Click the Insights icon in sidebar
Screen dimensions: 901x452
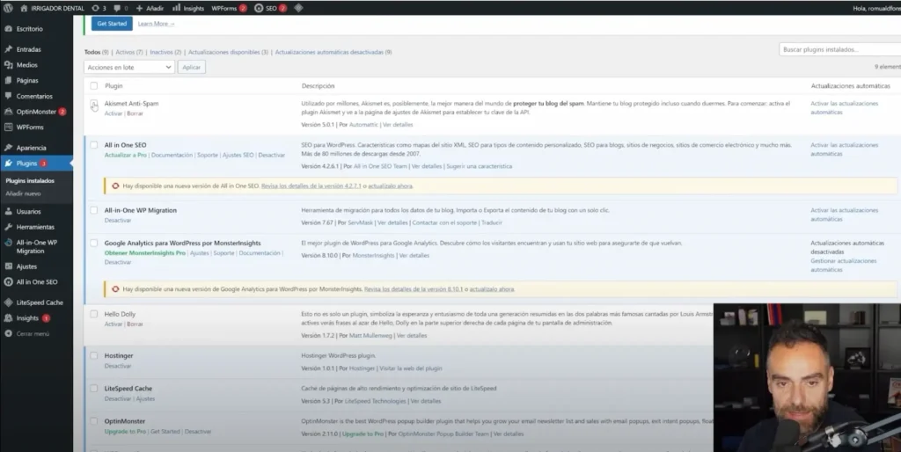pos(8,317)
